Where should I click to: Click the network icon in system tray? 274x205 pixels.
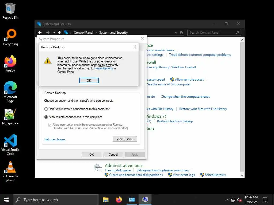click(x=233, y=200)
